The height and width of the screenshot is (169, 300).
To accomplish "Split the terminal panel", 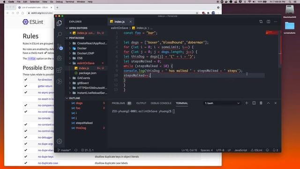I will (254, 103).
